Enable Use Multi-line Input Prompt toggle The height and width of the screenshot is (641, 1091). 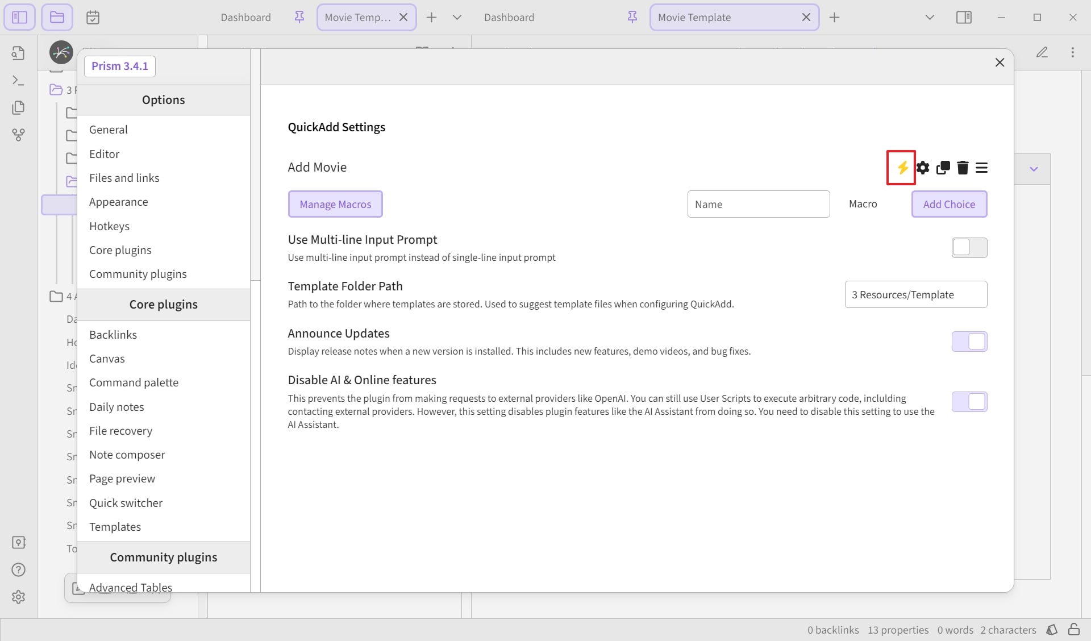coord(969,248)
